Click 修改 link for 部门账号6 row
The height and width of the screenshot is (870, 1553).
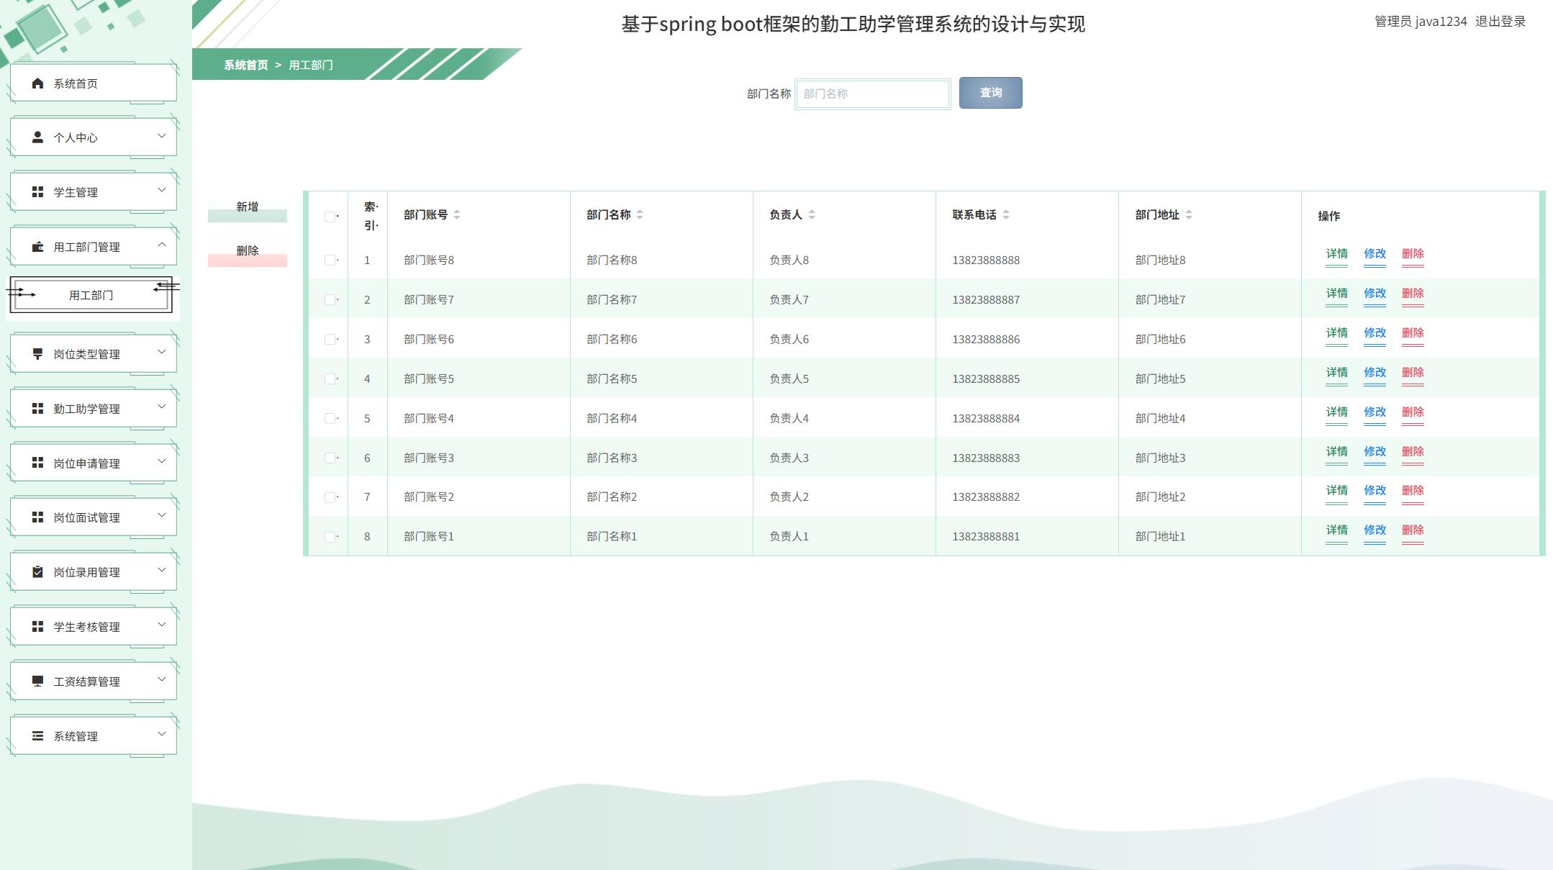1375,333
